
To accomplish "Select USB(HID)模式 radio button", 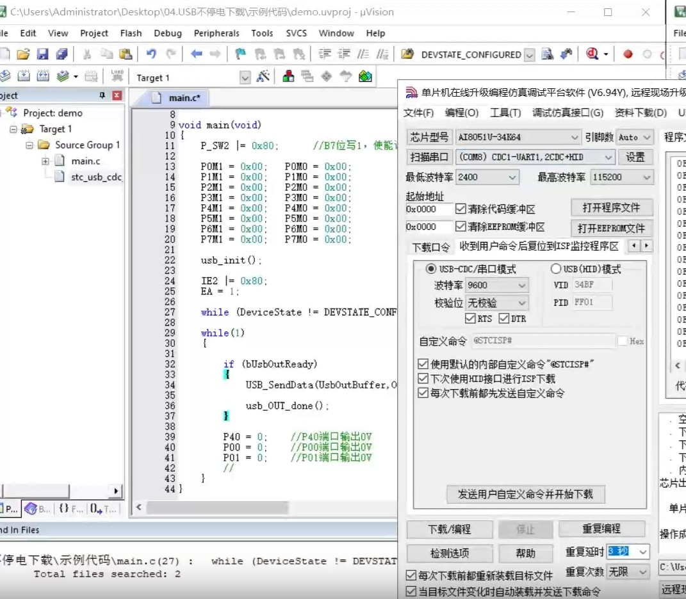I will [555, 268].
